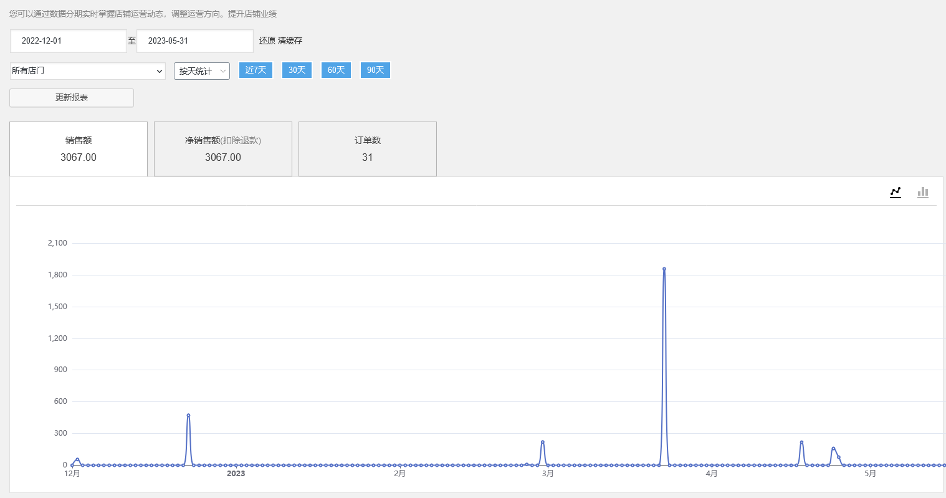Click the 还原 reset link
Image resolution: width=946 pixels, height=498 pixels.
point(267,41)
